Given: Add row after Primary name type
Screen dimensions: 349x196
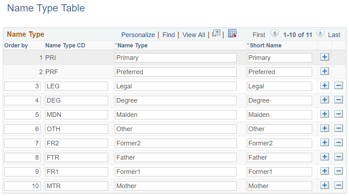Looking at the screenshot, I should (325, 57).
